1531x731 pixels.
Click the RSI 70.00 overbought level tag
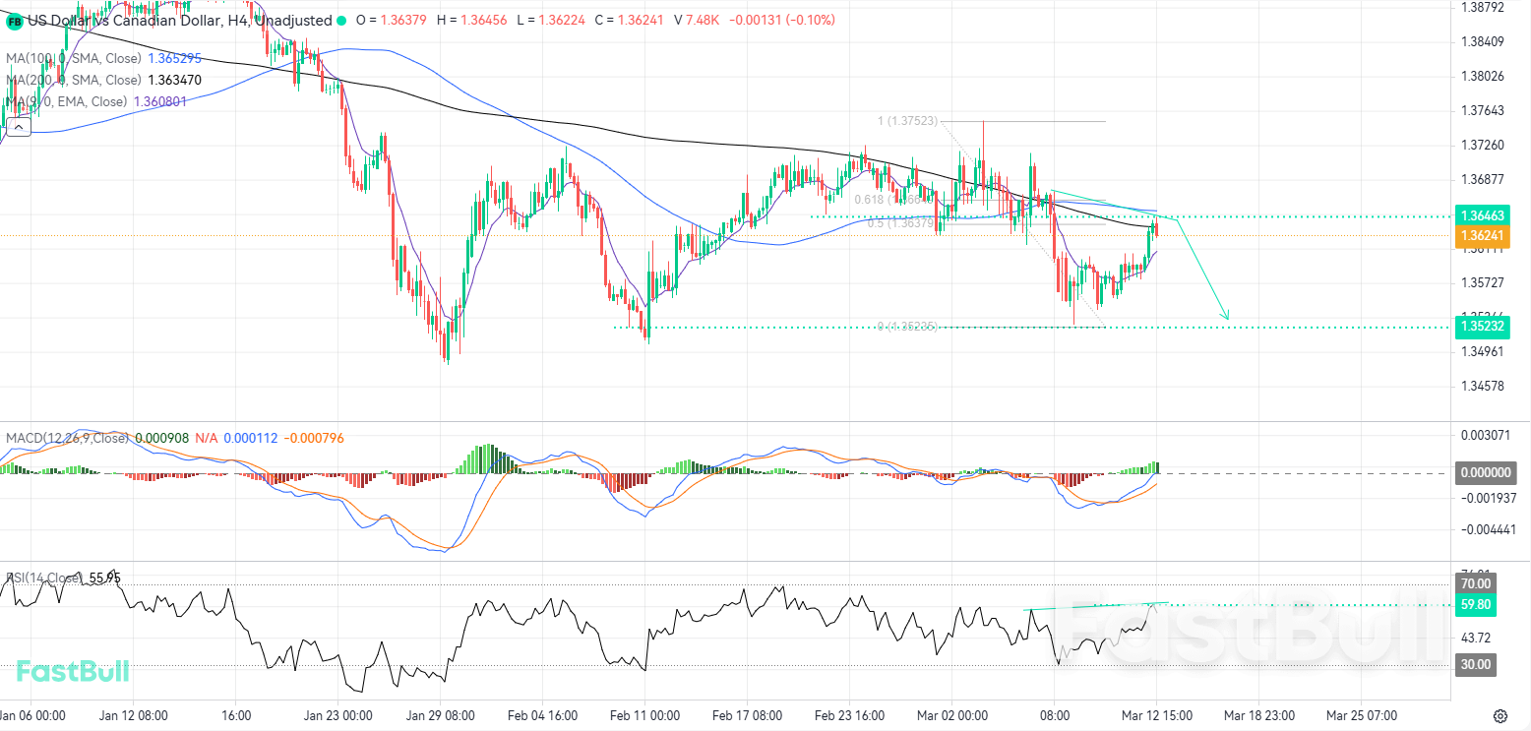(1476, 584)
